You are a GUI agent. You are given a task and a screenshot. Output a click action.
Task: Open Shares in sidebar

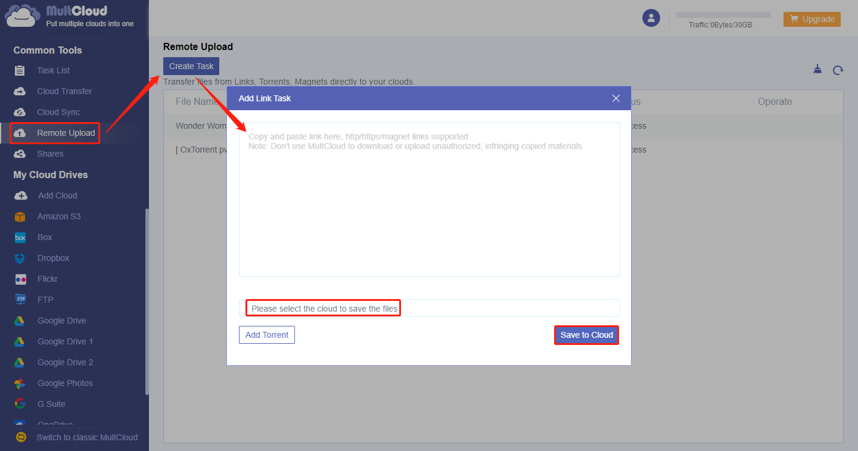50,154
